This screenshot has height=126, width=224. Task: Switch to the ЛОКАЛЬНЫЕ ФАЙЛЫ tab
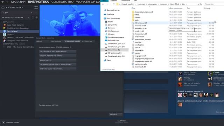pos(72,41)
